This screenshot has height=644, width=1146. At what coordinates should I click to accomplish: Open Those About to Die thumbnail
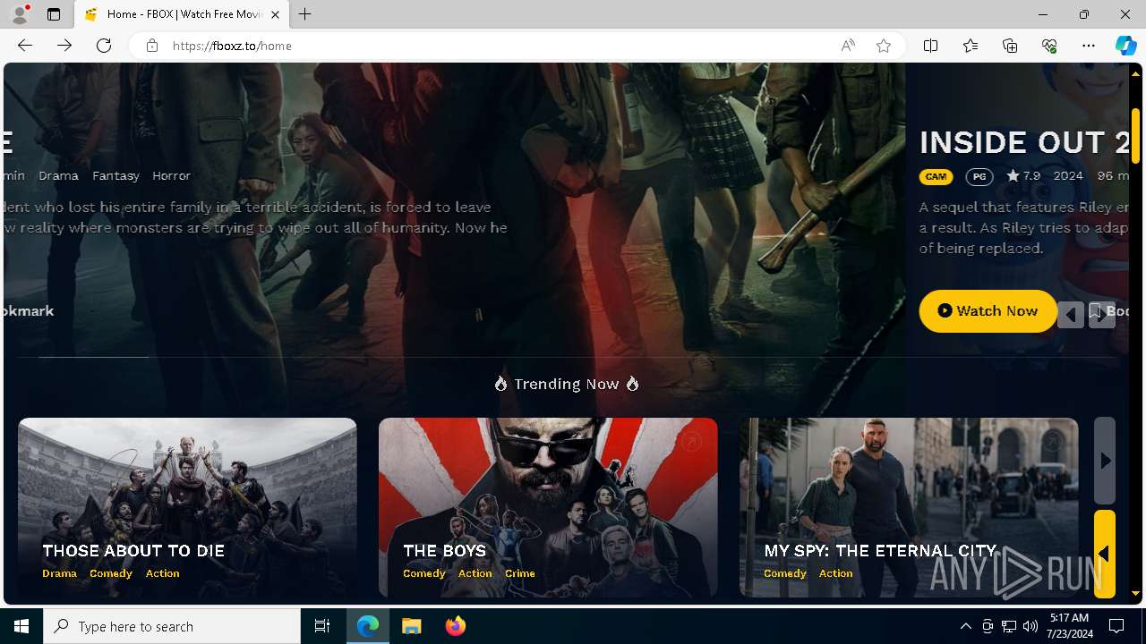187,507
